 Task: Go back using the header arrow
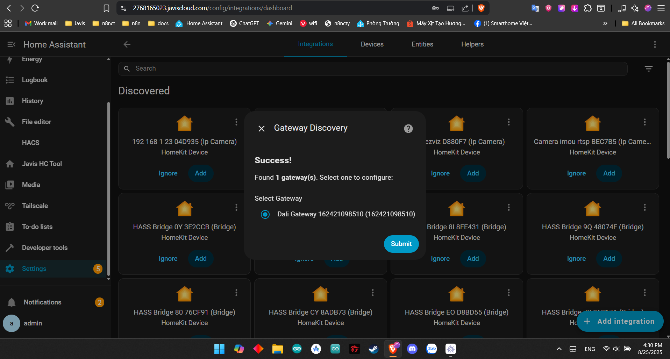(x=127, y=44)
